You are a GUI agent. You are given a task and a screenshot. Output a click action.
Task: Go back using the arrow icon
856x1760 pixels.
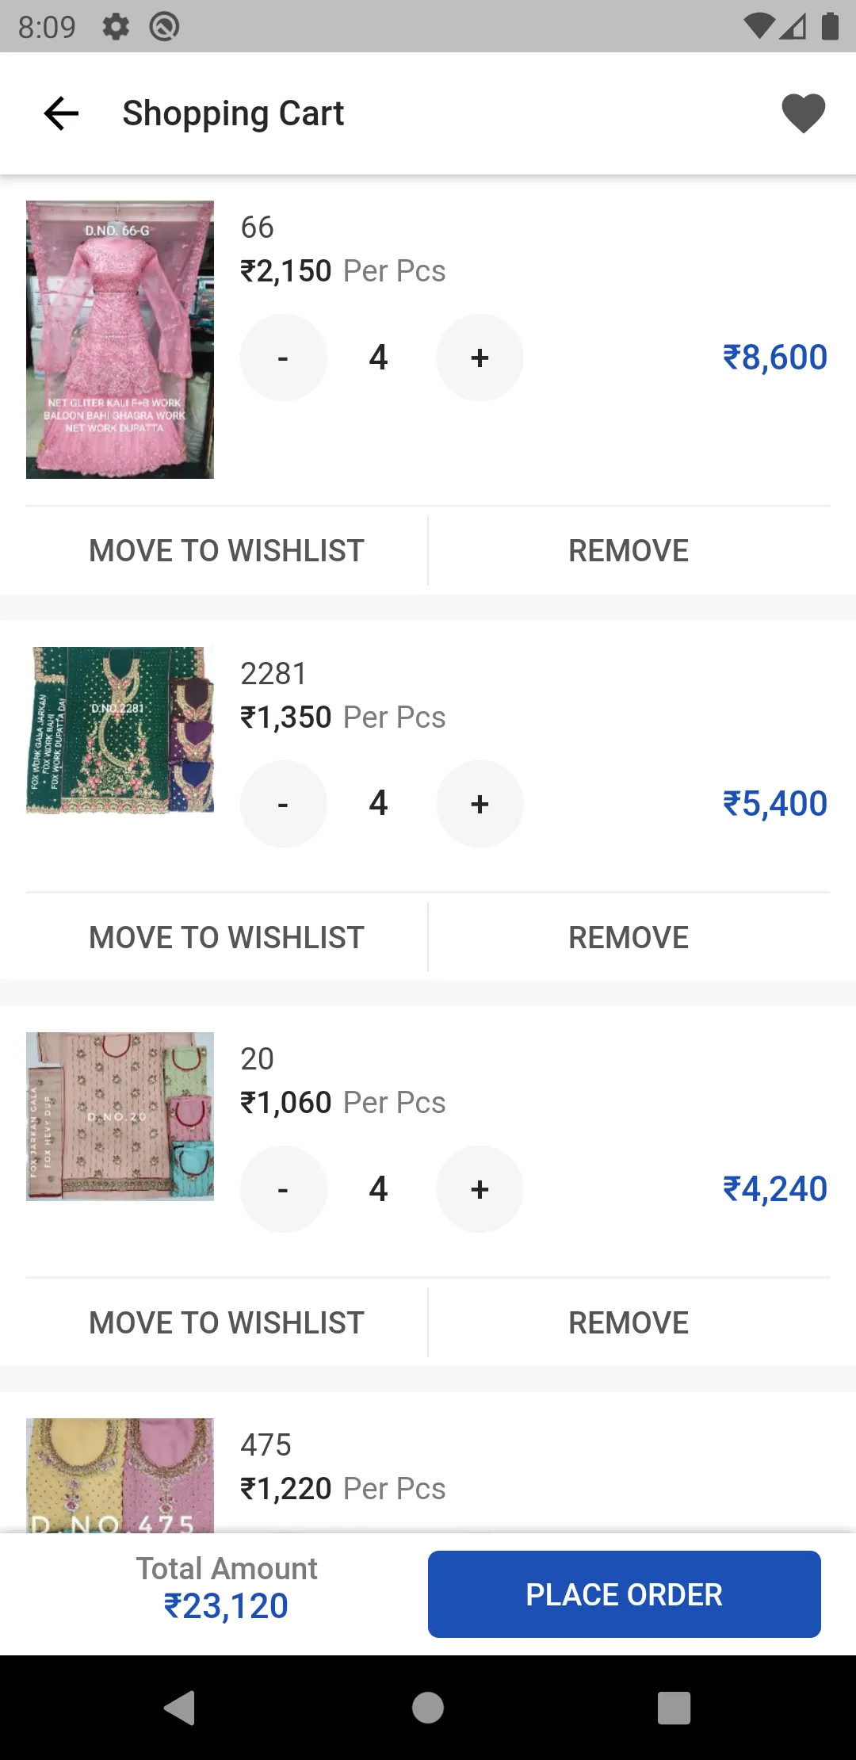[61, 113]
